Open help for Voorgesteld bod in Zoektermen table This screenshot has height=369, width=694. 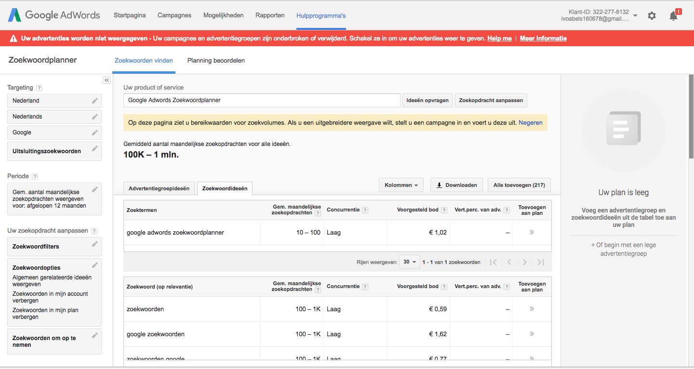pyautogui.click(x=444, y=210)
